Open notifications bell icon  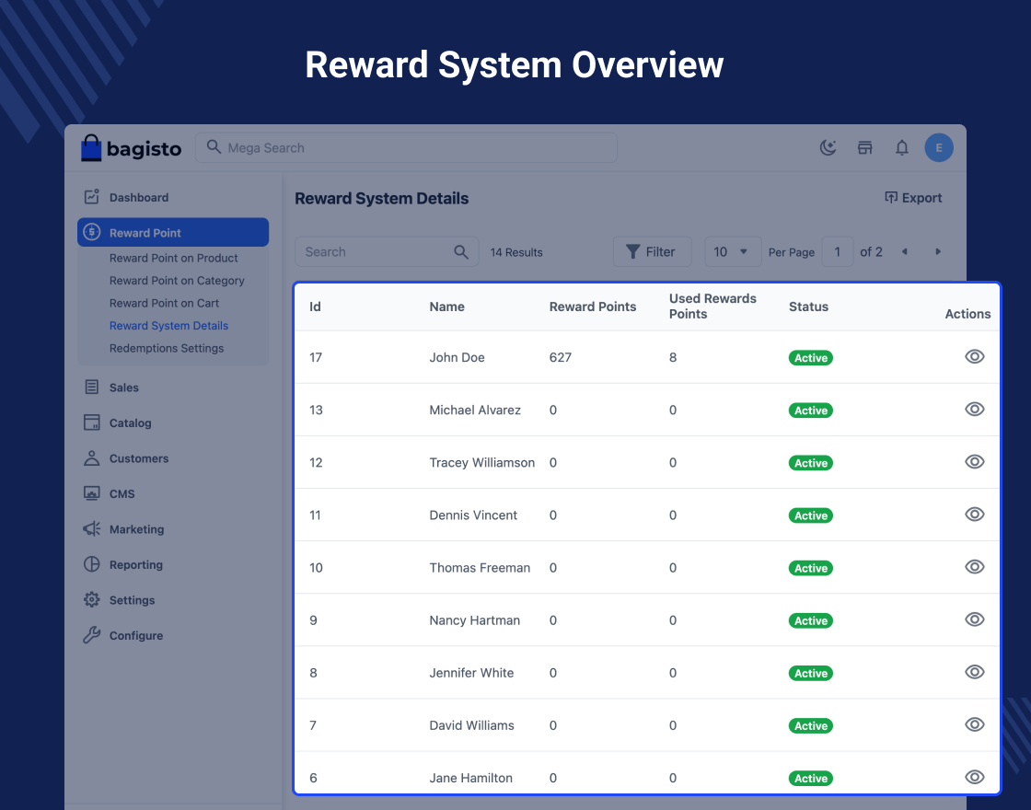click(x=901, y=148)
